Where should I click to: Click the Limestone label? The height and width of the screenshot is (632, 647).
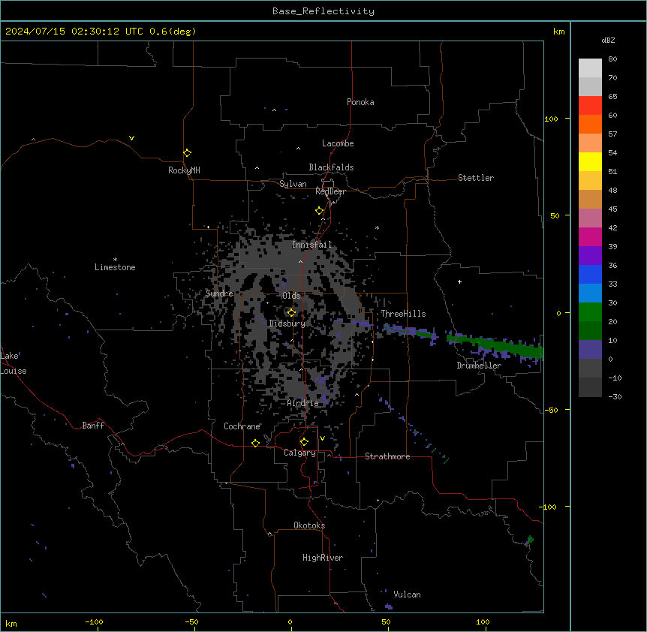[x=115, y=267]
